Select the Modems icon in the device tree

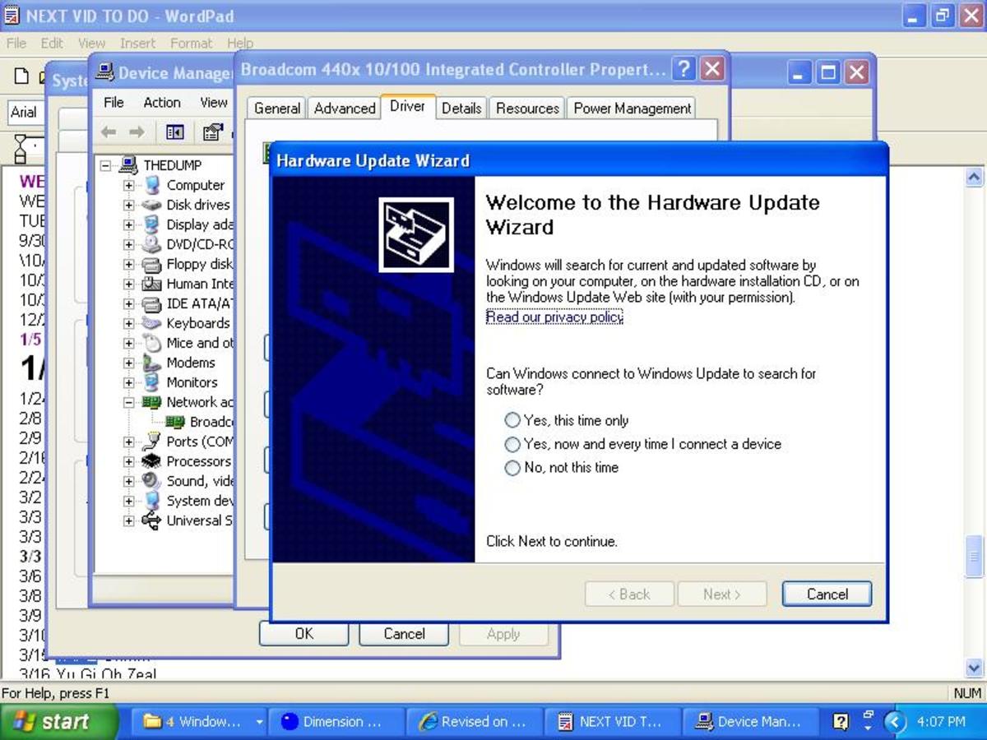point(152,363)
